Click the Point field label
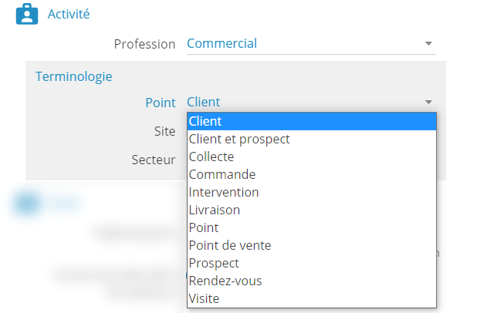Screen dimensions: 484x313 (x=161, y=103)
